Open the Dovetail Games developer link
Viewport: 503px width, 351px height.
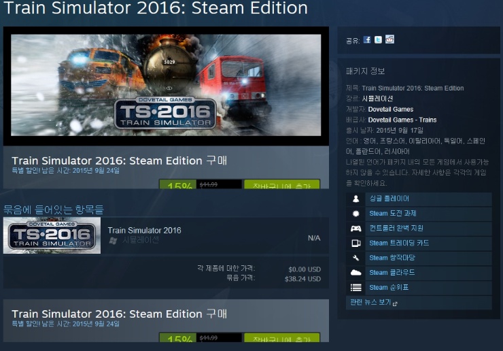391,110
